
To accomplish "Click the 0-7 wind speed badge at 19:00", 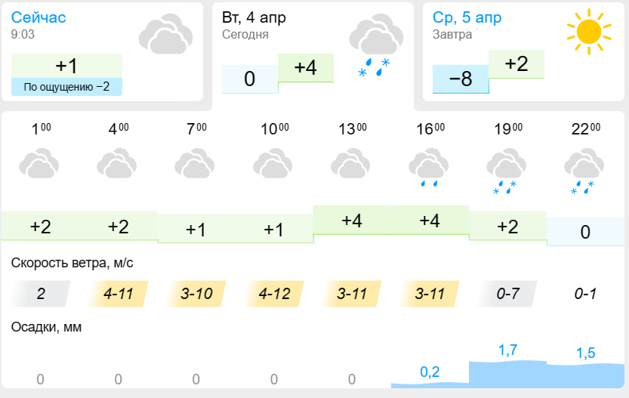I will pos(508,294).
